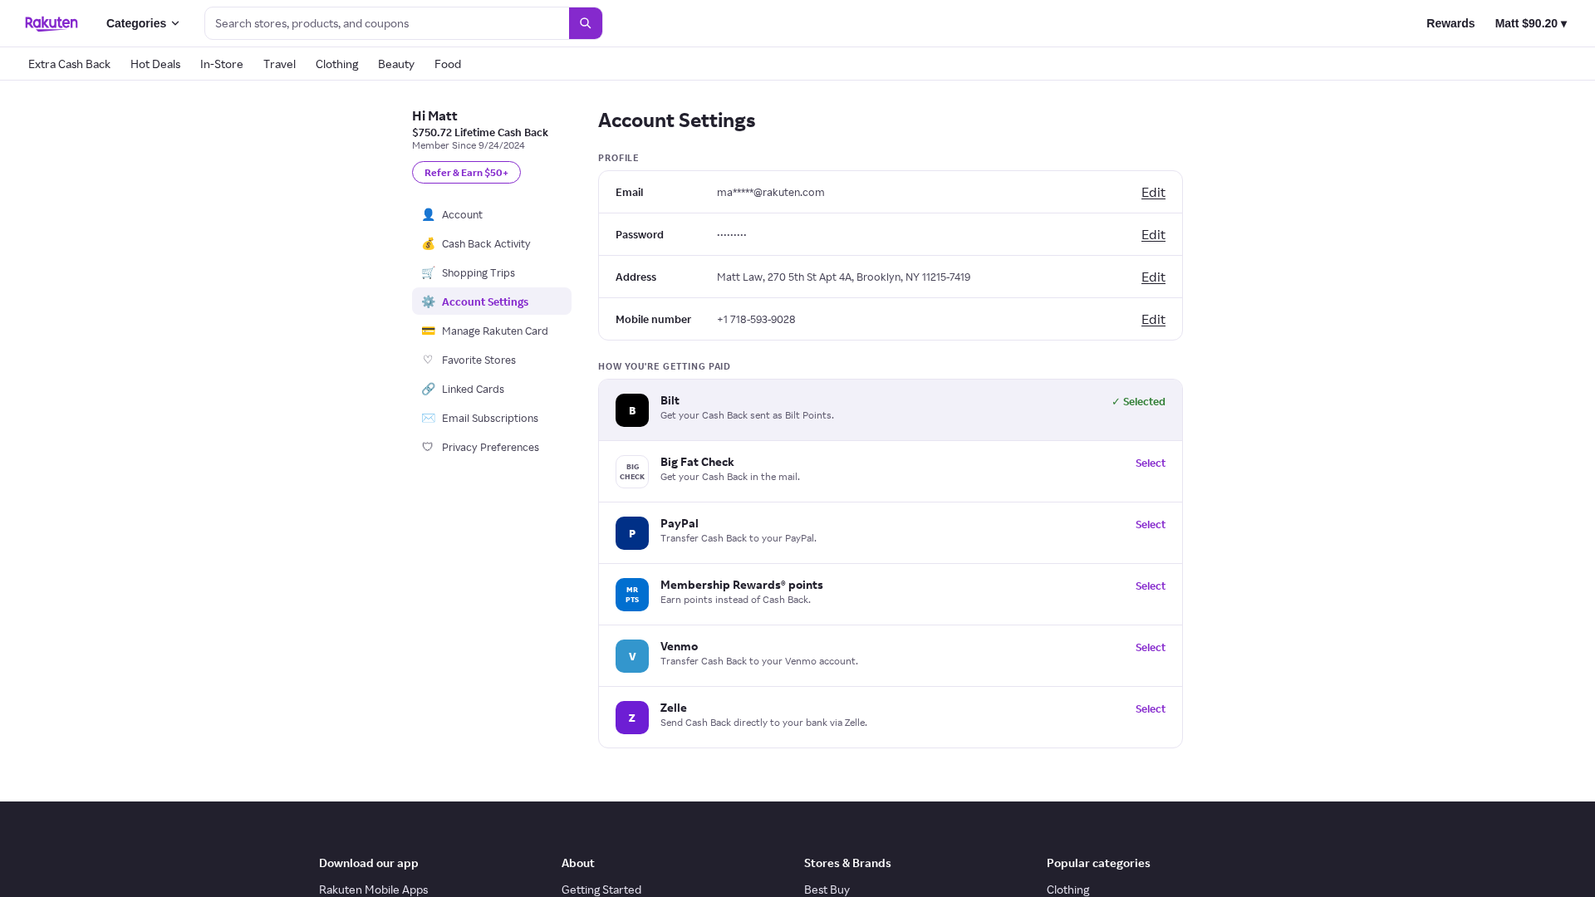Click the Linked Cards chain icon
Viewport: 1595px width, 897px height.
[x=428, y=389]
